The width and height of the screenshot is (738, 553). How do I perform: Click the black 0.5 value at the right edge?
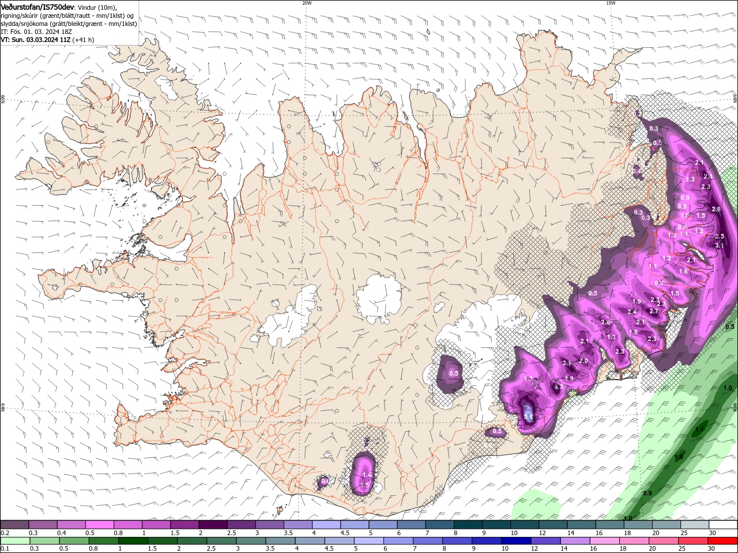click(x=729, y=327)
